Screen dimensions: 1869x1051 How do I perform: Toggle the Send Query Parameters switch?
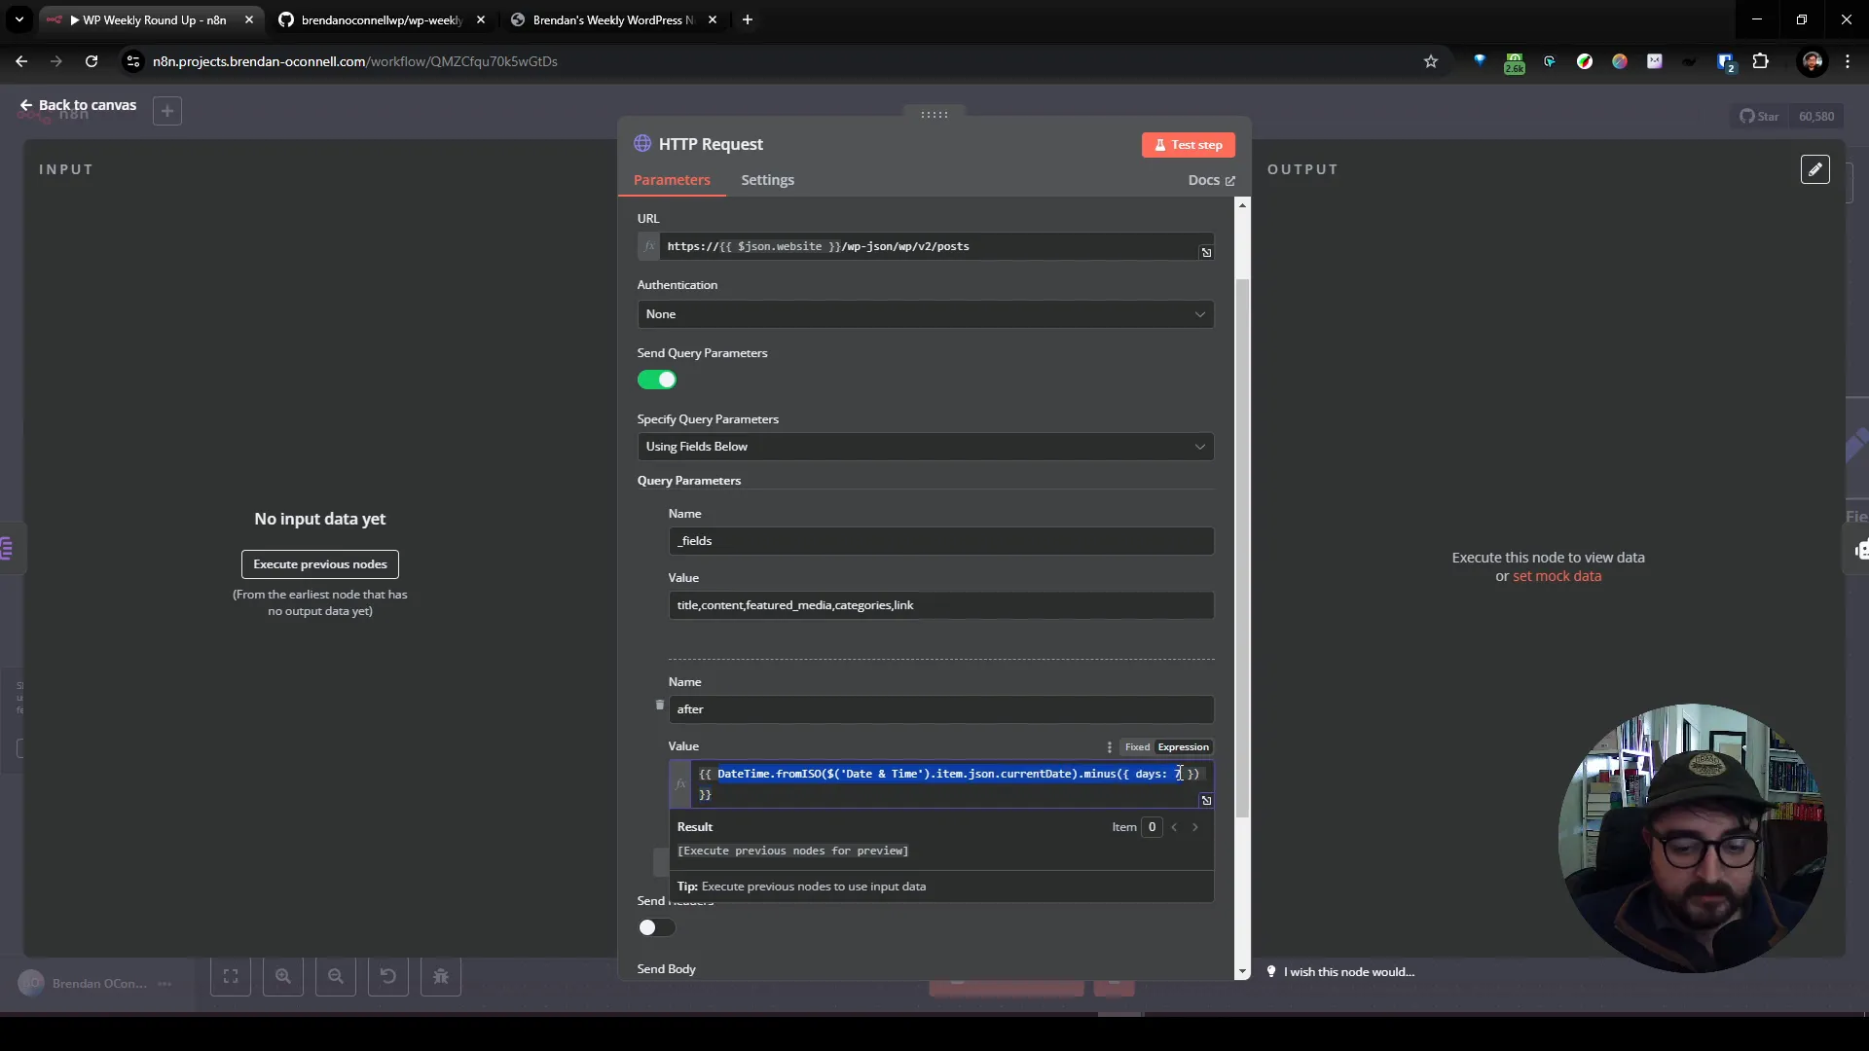(657, 379)
